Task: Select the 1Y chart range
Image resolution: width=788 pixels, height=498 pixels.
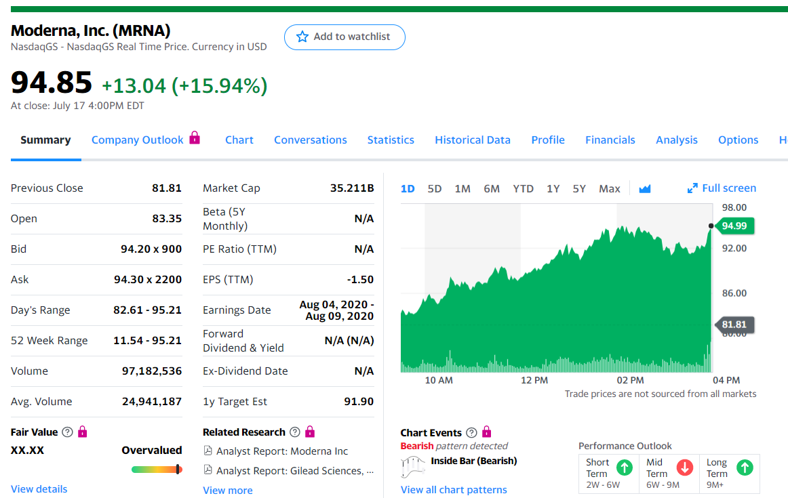Action: pos(553,189)
